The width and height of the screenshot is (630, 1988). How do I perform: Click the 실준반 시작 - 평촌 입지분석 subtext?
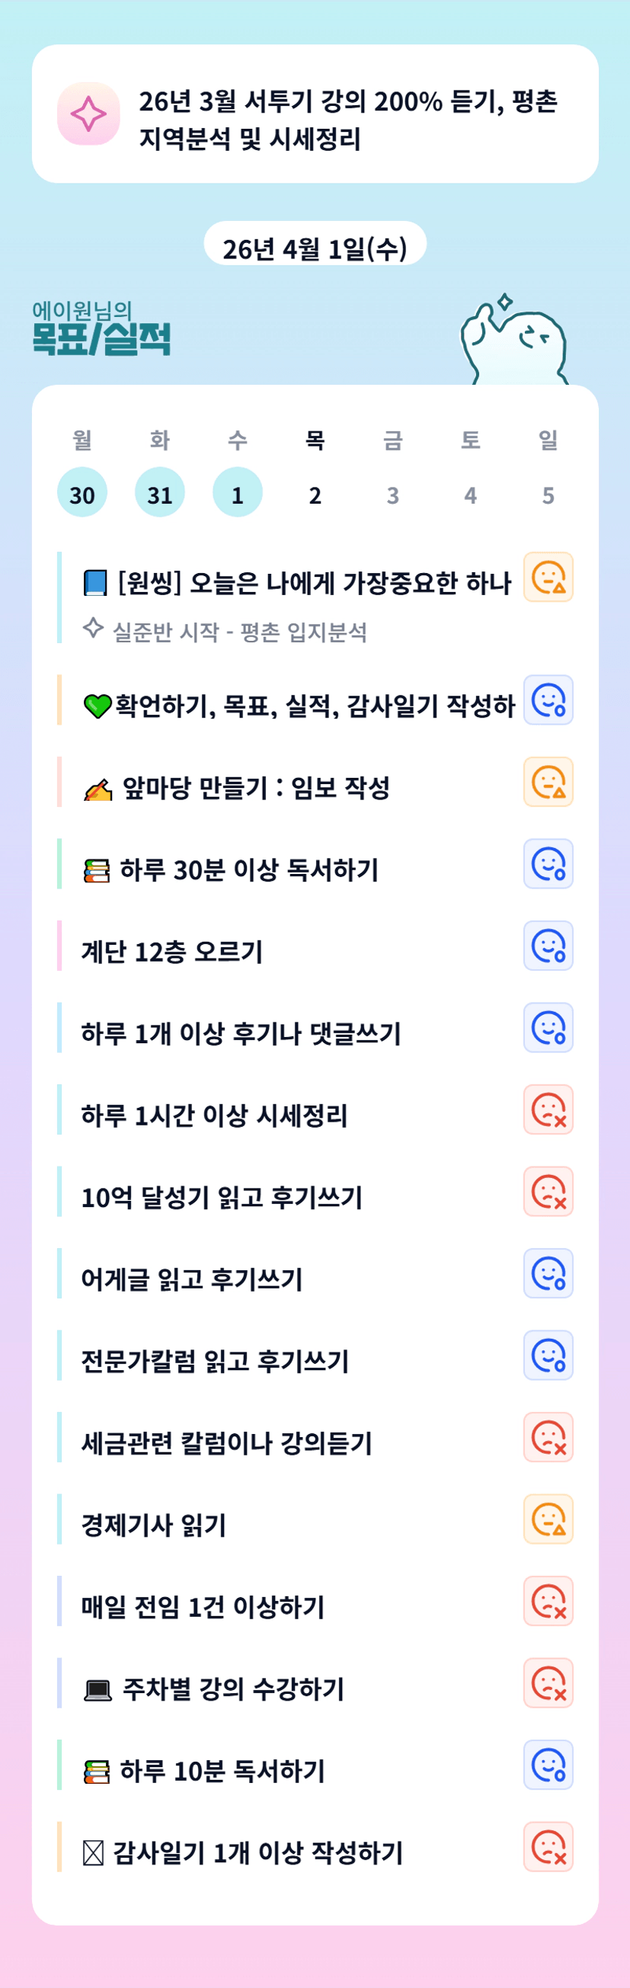tap(239, 632)
